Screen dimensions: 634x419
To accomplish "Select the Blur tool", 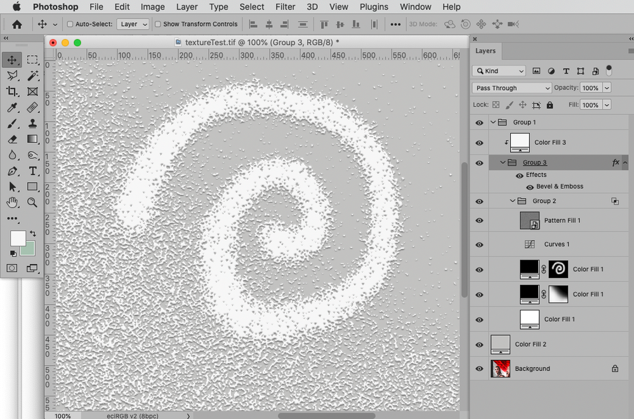I will coord(12,155).
